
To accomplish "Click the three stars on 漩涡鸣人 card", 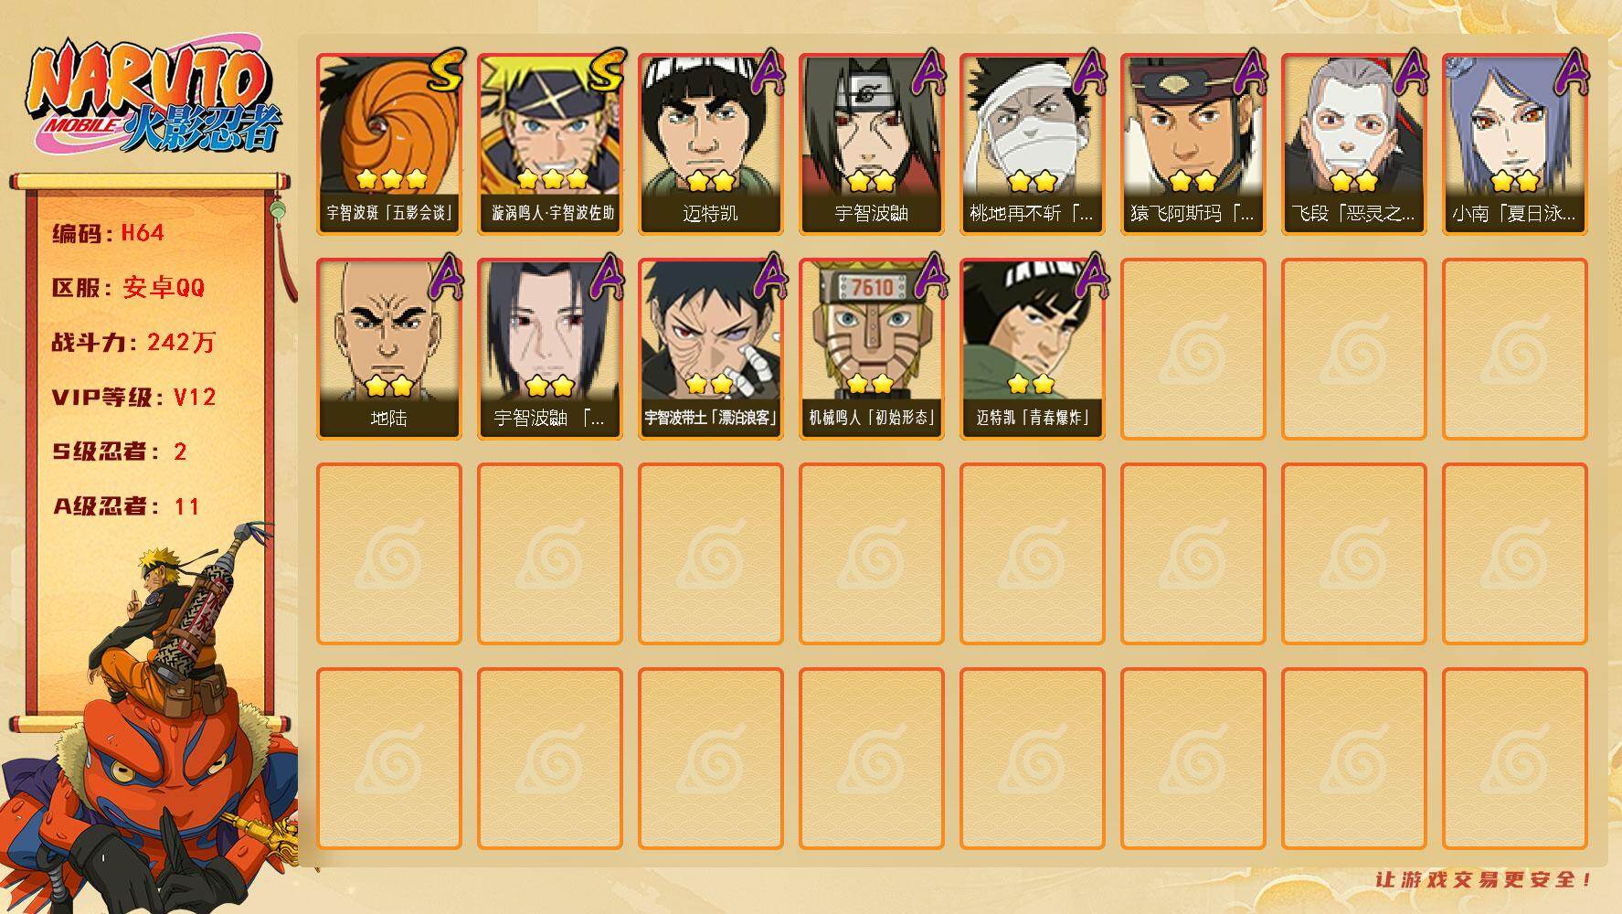I will pos(552,178).
